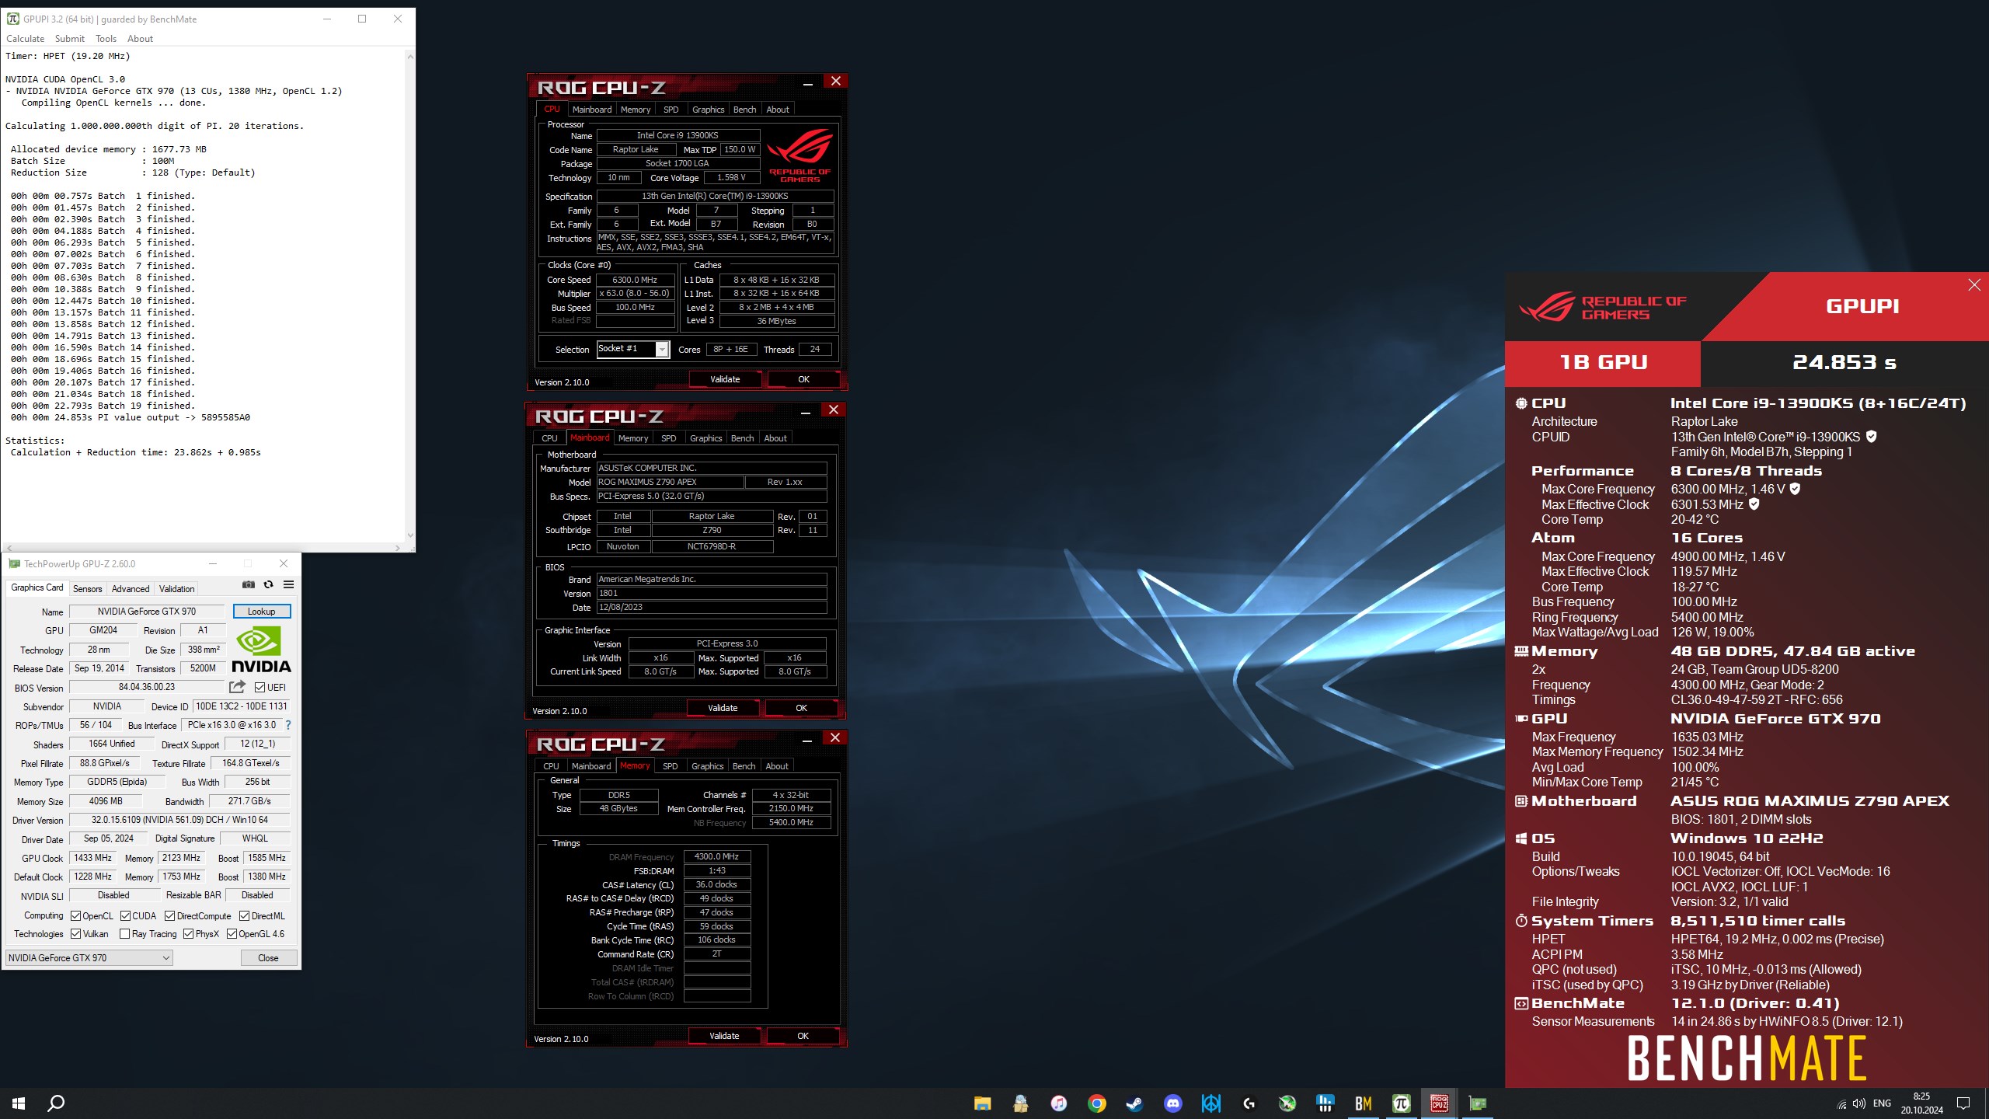Expand the Socket #1 selection dropdown

pos(662,350)
